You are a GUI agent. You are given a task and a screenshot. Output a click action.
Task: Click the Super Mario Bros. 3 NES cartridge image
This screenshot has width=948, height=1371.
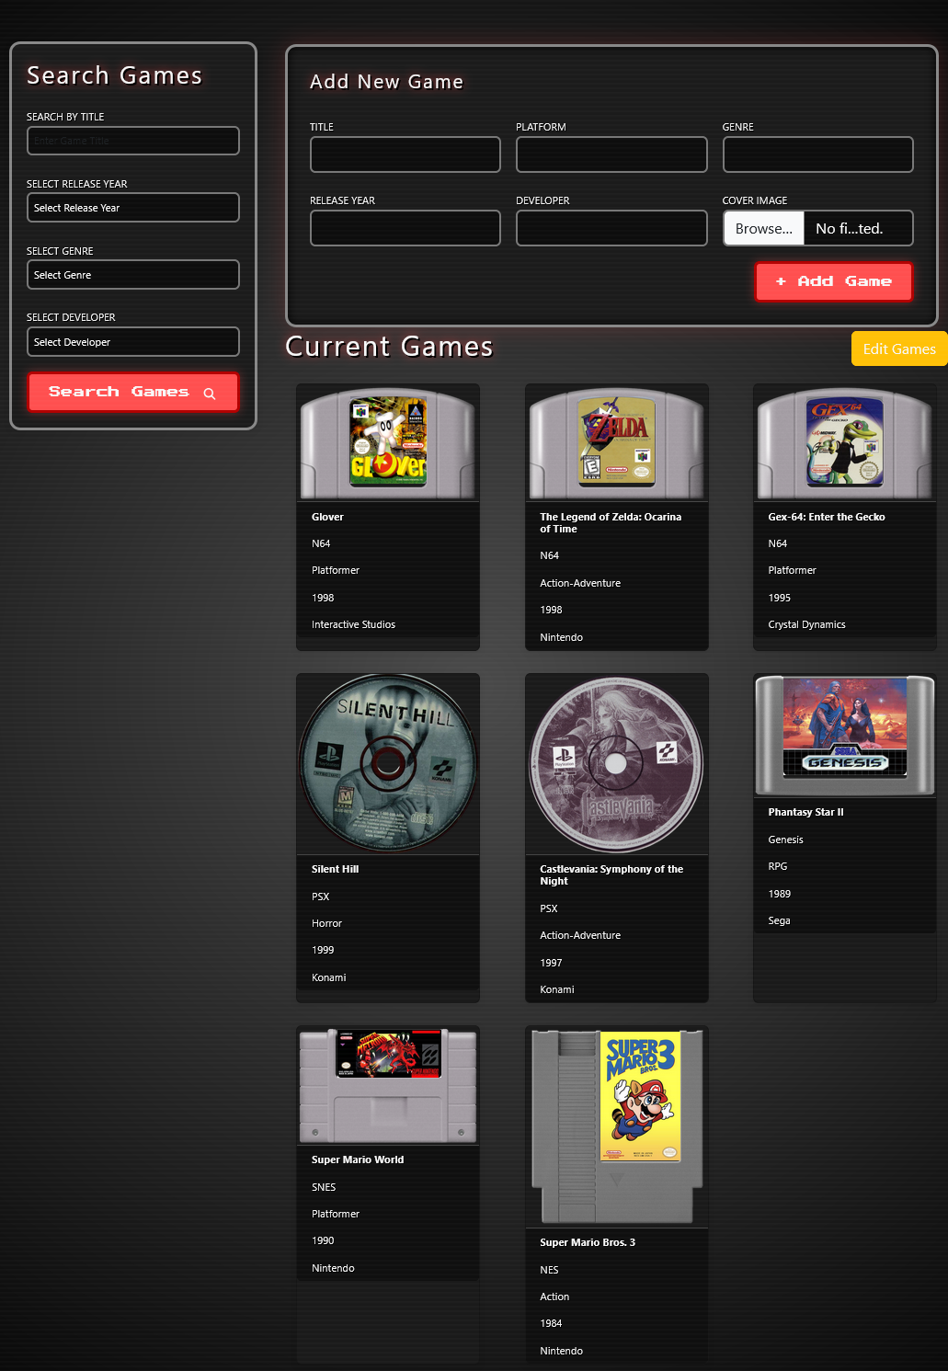[x=617, y=1126]
